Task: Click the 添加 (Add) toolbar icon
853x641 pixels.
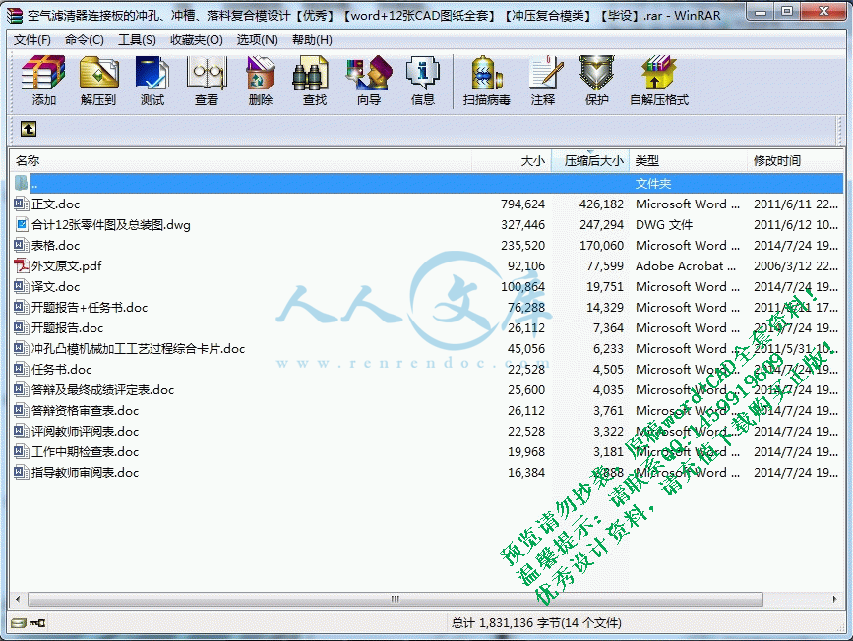Action: coord(43,80)
